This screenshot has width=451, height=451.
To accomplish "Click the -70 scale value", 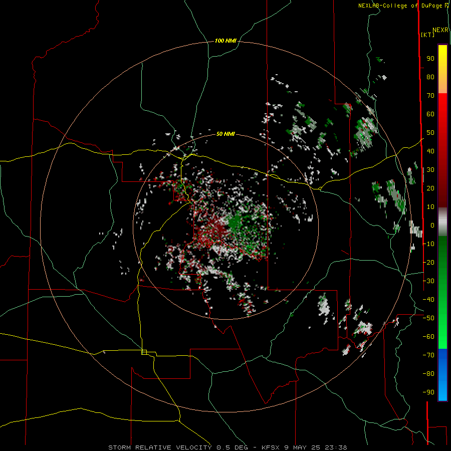I will (428, 355).
